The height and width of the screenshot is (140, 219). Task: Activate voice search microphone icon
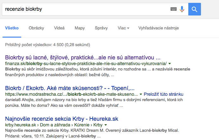point(182,9)
